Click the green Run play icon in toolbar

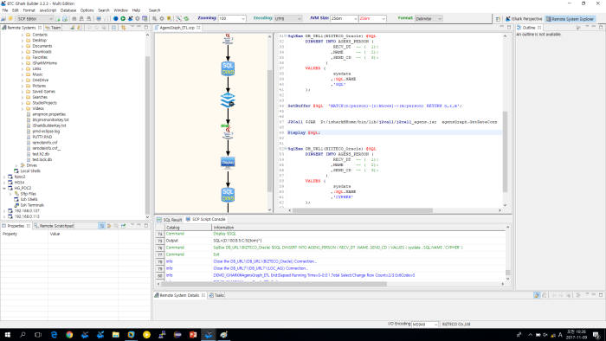(123, 18)
